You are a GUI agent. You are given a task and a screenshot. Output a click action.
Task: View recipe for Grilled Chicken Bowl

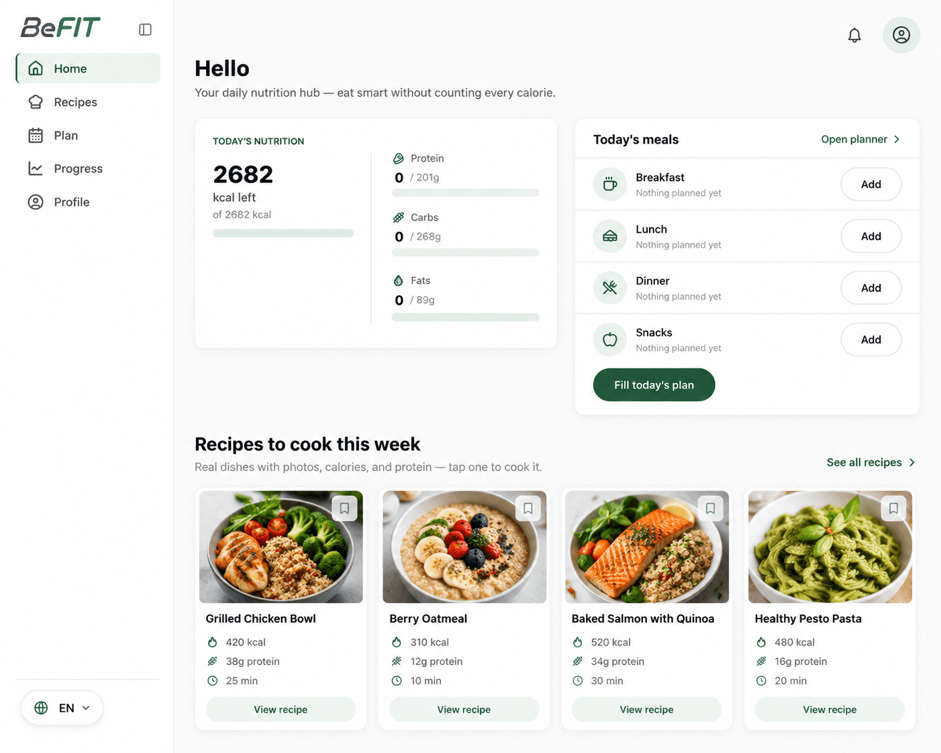tap(281, 709)
